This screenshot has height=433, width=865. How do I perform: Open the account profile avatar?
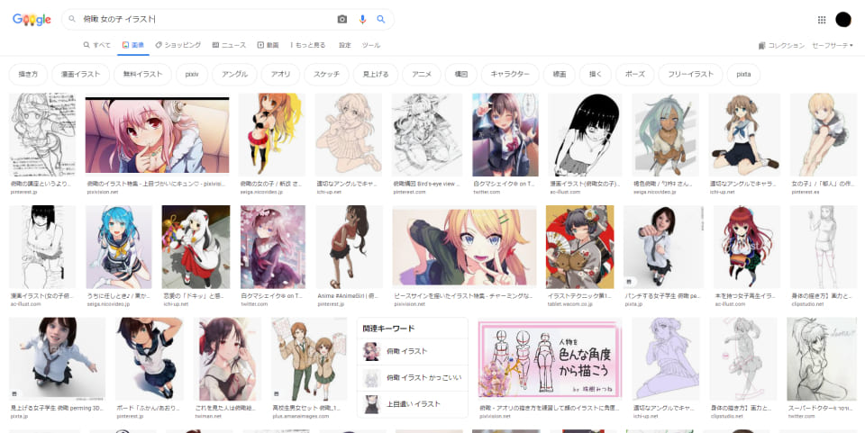[x=843, y=20]
